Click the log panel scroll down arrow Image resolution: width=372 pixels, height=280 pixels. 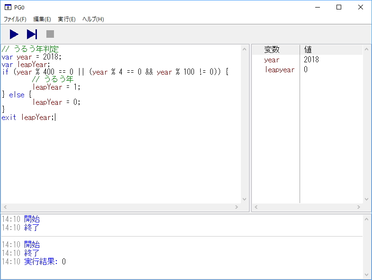[x=366, y=274]
